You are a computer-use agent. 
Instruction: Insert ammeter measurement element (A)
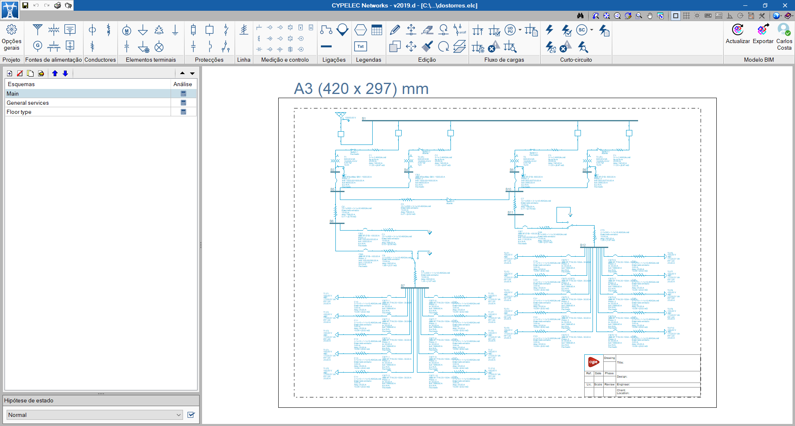tap(301, 49)
